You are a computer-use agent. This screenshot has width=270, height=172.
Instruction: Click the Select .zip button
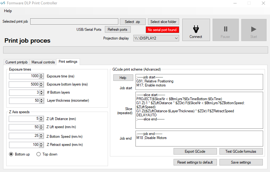point(133,22)
